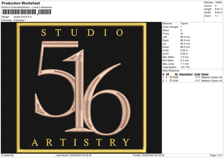Click the Stitches value 14468
The height and width of the screenshot is (158, 224).
[x=218, y=3]
